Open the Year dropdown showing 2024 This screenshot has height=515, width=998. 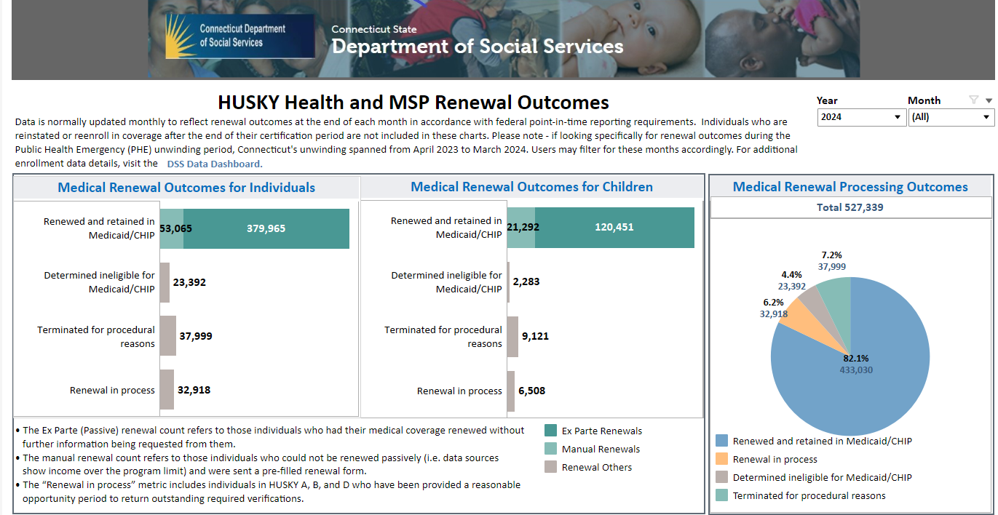click(860, 117)
